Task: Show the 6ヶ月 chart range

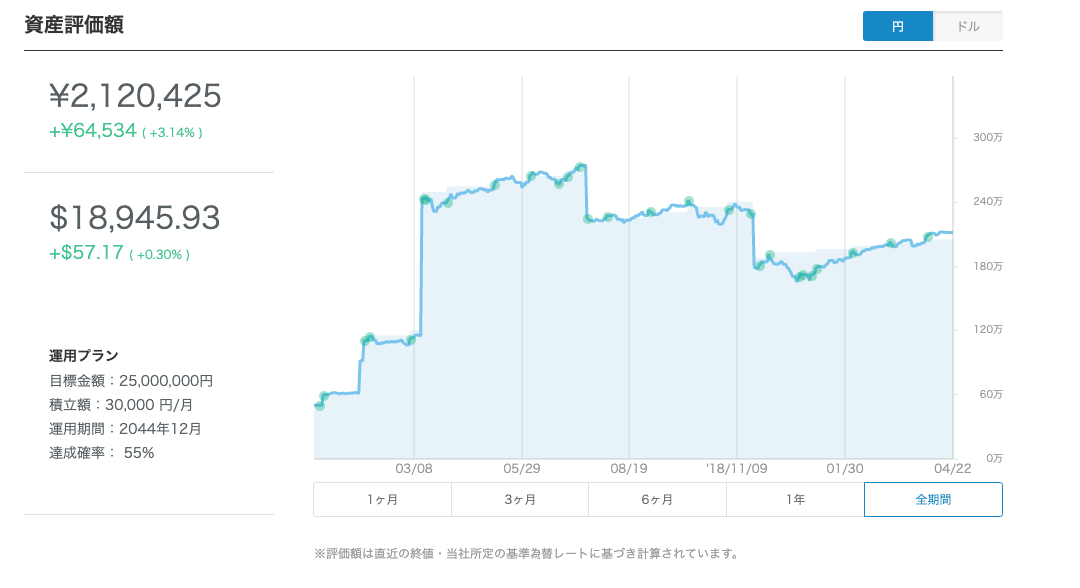Action: pyautogui.click(x=657, y=499)
